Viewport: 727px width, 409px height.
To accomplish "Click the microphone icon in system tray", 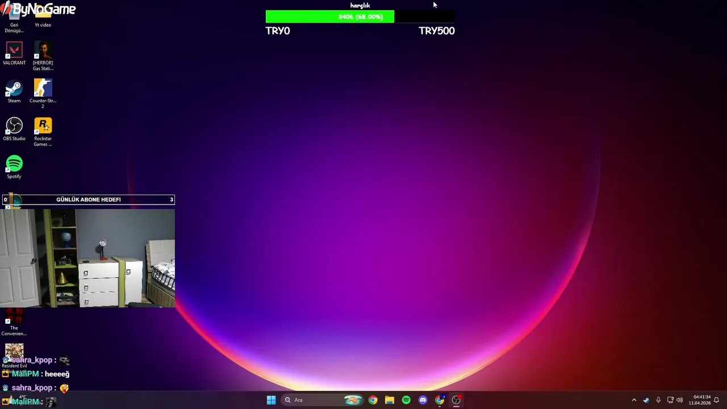I will (658, 400).
